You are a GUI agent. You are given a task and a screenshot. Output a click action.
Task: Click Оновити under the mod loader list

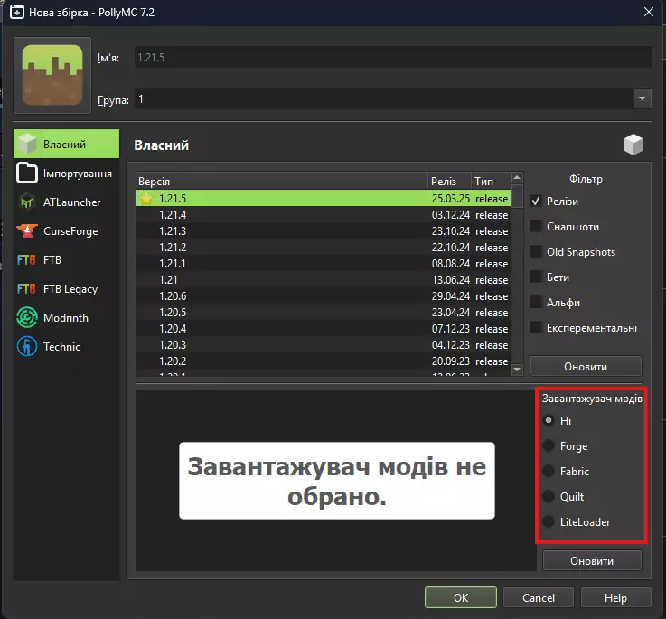point(592,561)
